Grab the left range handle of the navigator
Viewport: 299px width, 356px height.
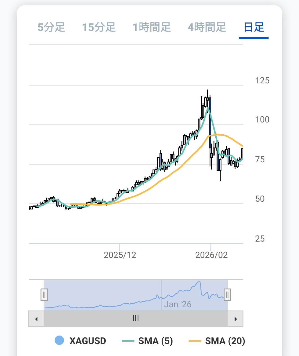click(x=44, y=295)
